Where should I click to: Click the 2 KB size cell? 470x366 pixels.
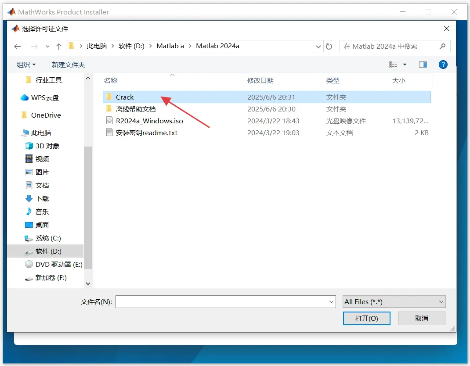tap(421, 133)
